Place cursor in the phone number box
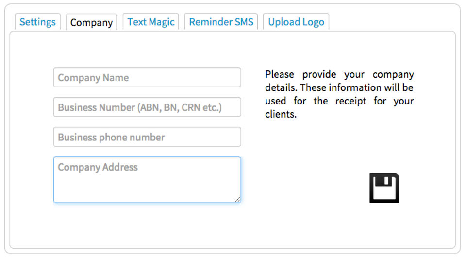Viewport: 466px width, 260px height. click(x=147, y=137)
